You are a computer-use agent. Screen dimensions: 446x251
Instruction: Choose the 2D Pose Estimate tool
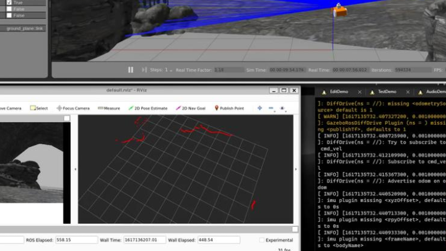(x=148, y=108)
